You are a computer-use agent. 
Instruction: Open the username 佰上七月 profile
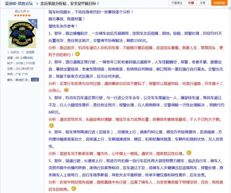pyautogui.click(x=20, y=11)
